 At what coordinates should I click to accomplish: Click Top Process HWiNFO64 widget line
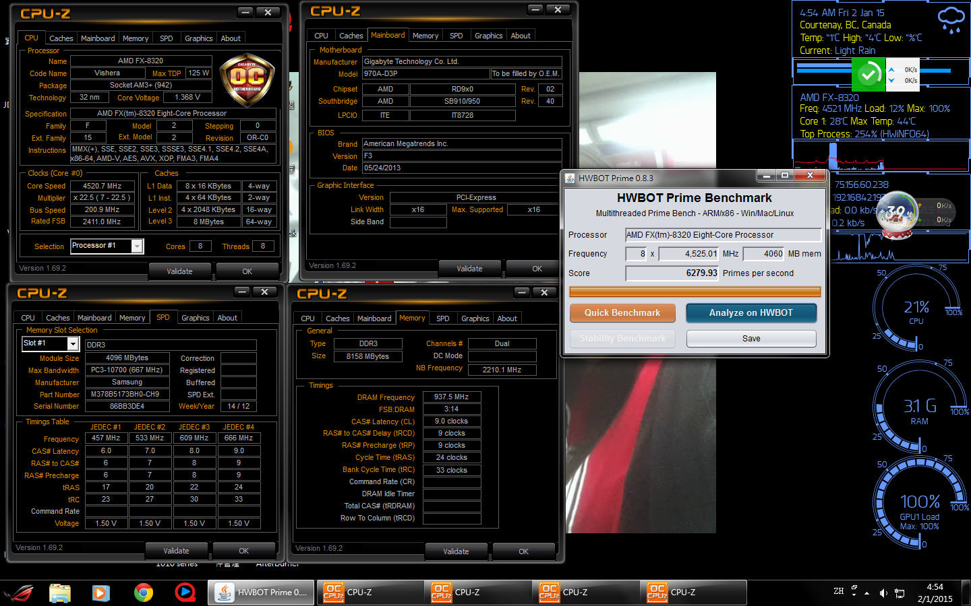864,134
